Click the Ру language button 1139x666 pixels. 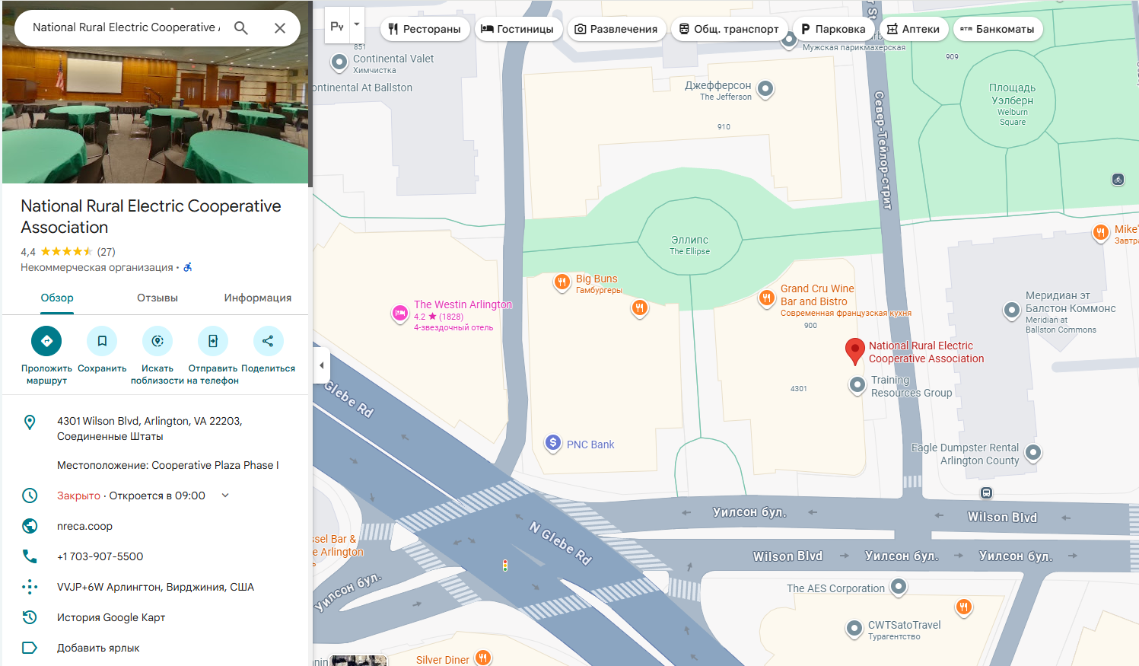tap(337, 25)
